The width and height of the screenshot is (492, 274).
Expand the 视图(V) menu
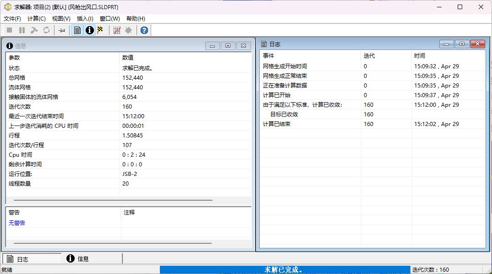[61, 19]
